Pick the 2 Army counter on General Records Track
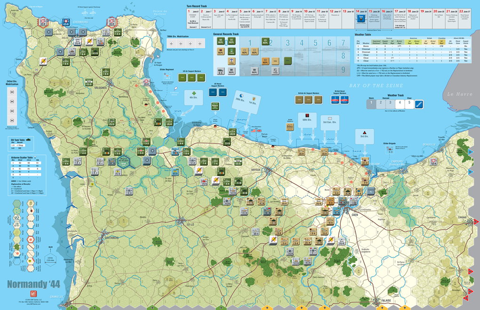The height and width of the screenshot is (310, 480). pyautogui.click(x=232, y=61)
